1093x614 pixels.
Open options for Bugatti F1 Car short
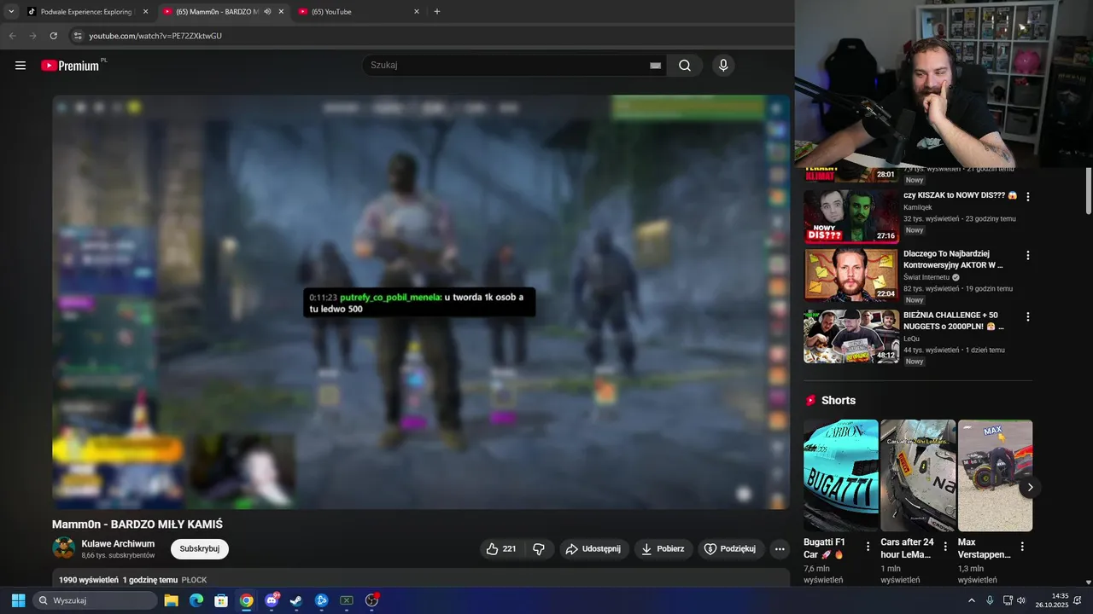868,547
